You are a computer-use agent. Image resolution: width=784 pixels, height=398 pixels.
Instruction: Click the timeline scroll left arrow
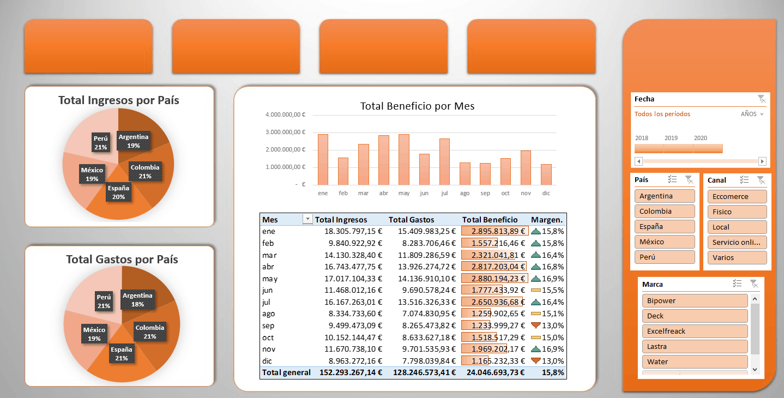(639, 161)
